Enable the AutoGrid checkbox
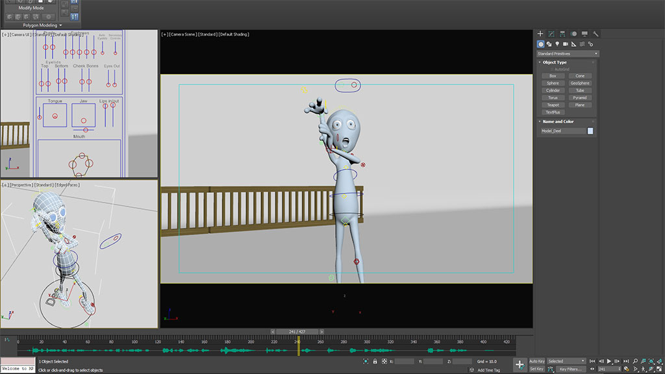Viewport: 665px width, 374px height. (552, 69)
